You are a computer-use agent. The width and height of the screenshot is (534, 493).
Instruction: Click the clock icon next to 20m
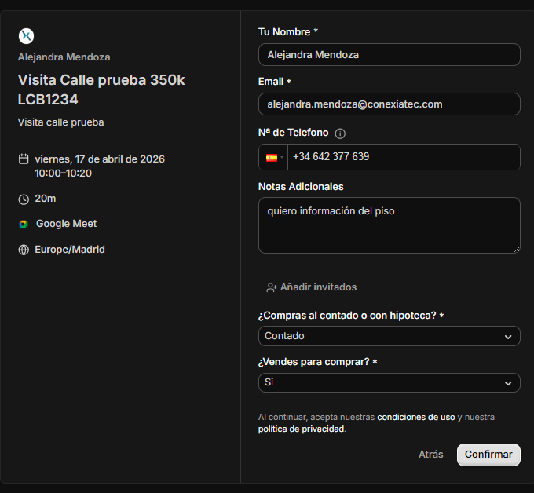coord(24,199)
